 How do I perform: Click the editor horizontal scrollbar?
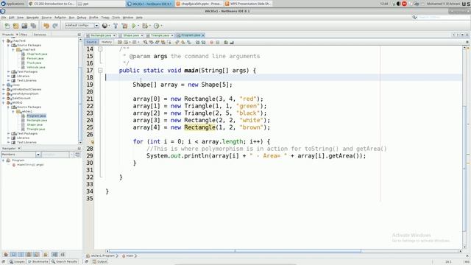click(x=235, y=251)
